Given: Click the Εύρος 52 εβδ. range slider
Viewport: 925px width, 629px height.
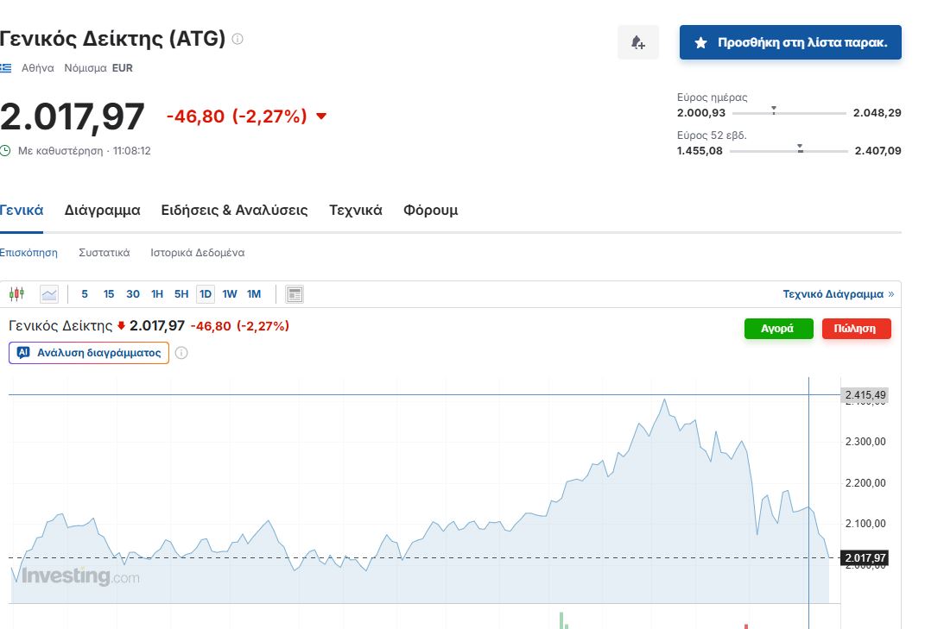Looking at the screenshot, I should click(788, 151).
